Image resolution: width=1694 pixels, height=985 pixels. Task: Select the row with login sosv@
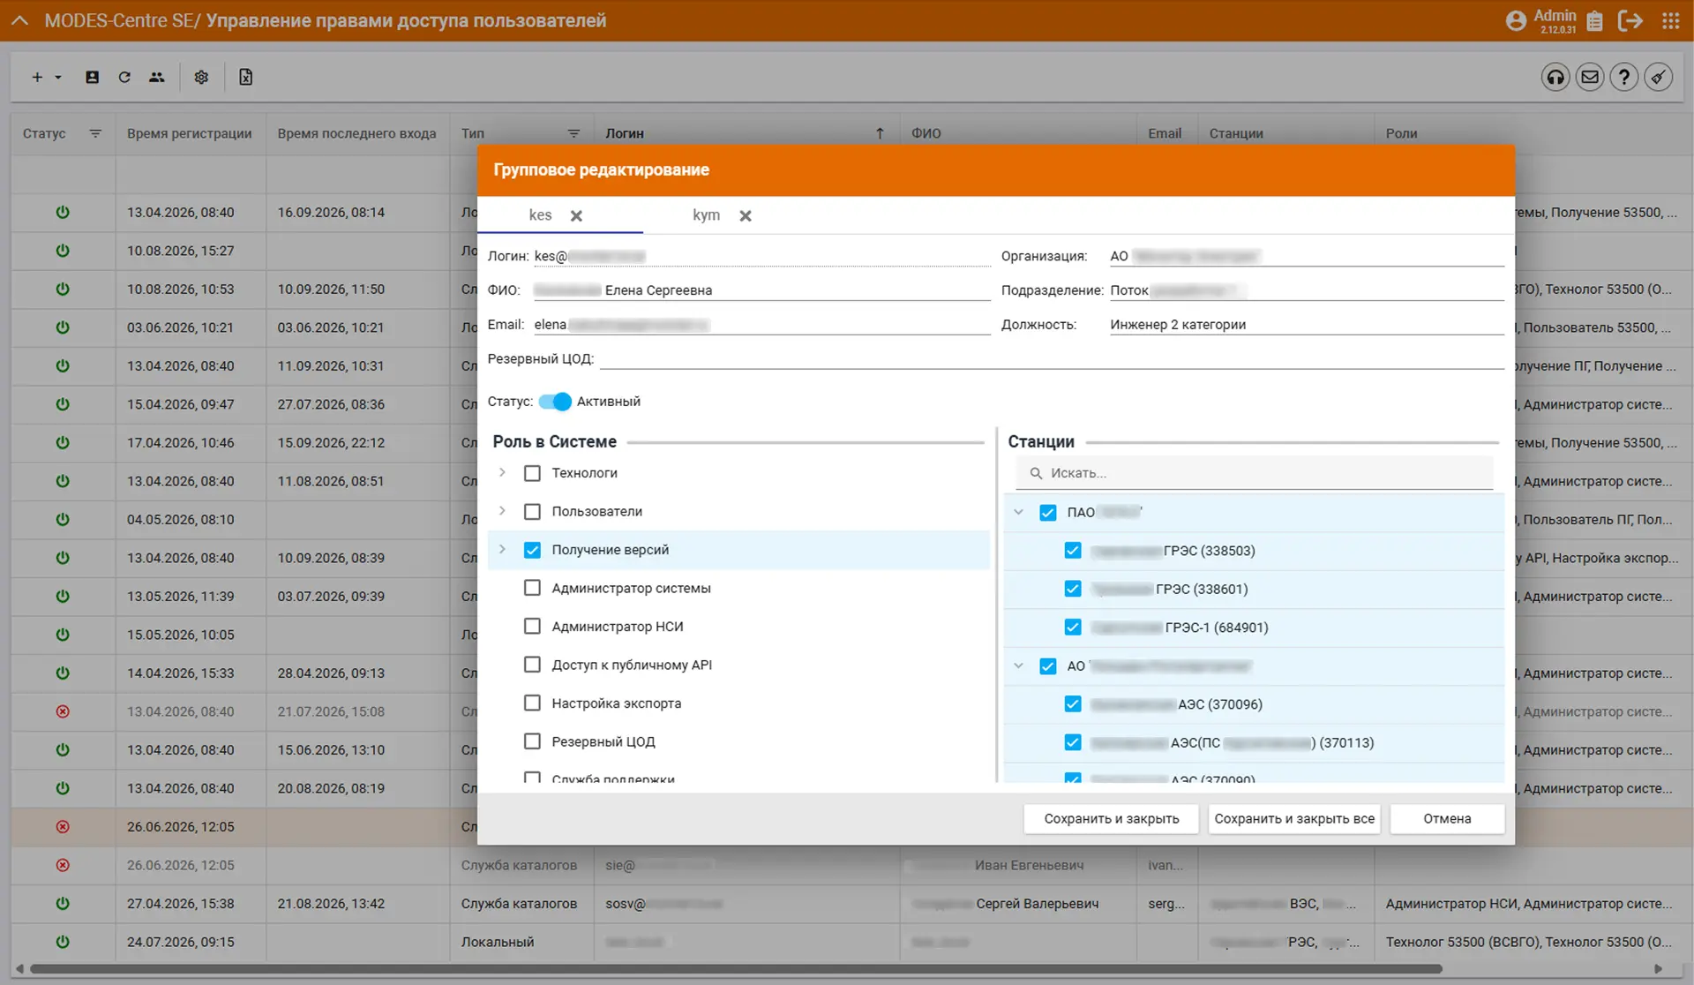(847, 904)
